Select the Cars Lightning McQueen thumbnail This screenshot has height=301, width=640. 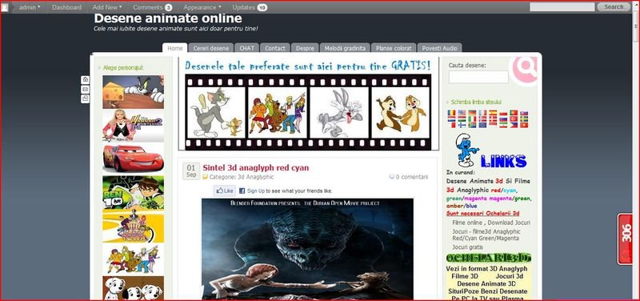(133, 159)
